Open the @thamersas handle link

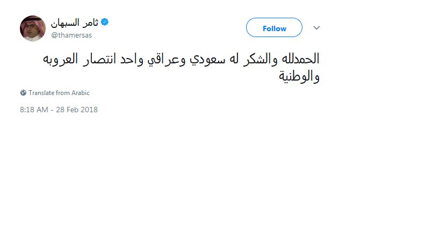[x=71, y=35]
